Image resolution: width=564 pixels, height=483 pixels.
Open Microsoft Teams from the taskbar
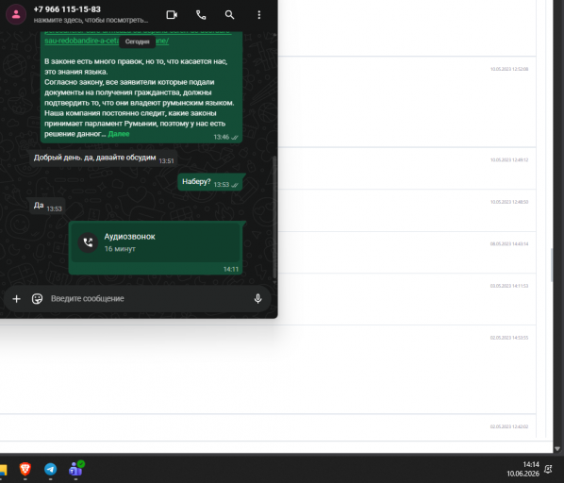(x=76, y=469)
